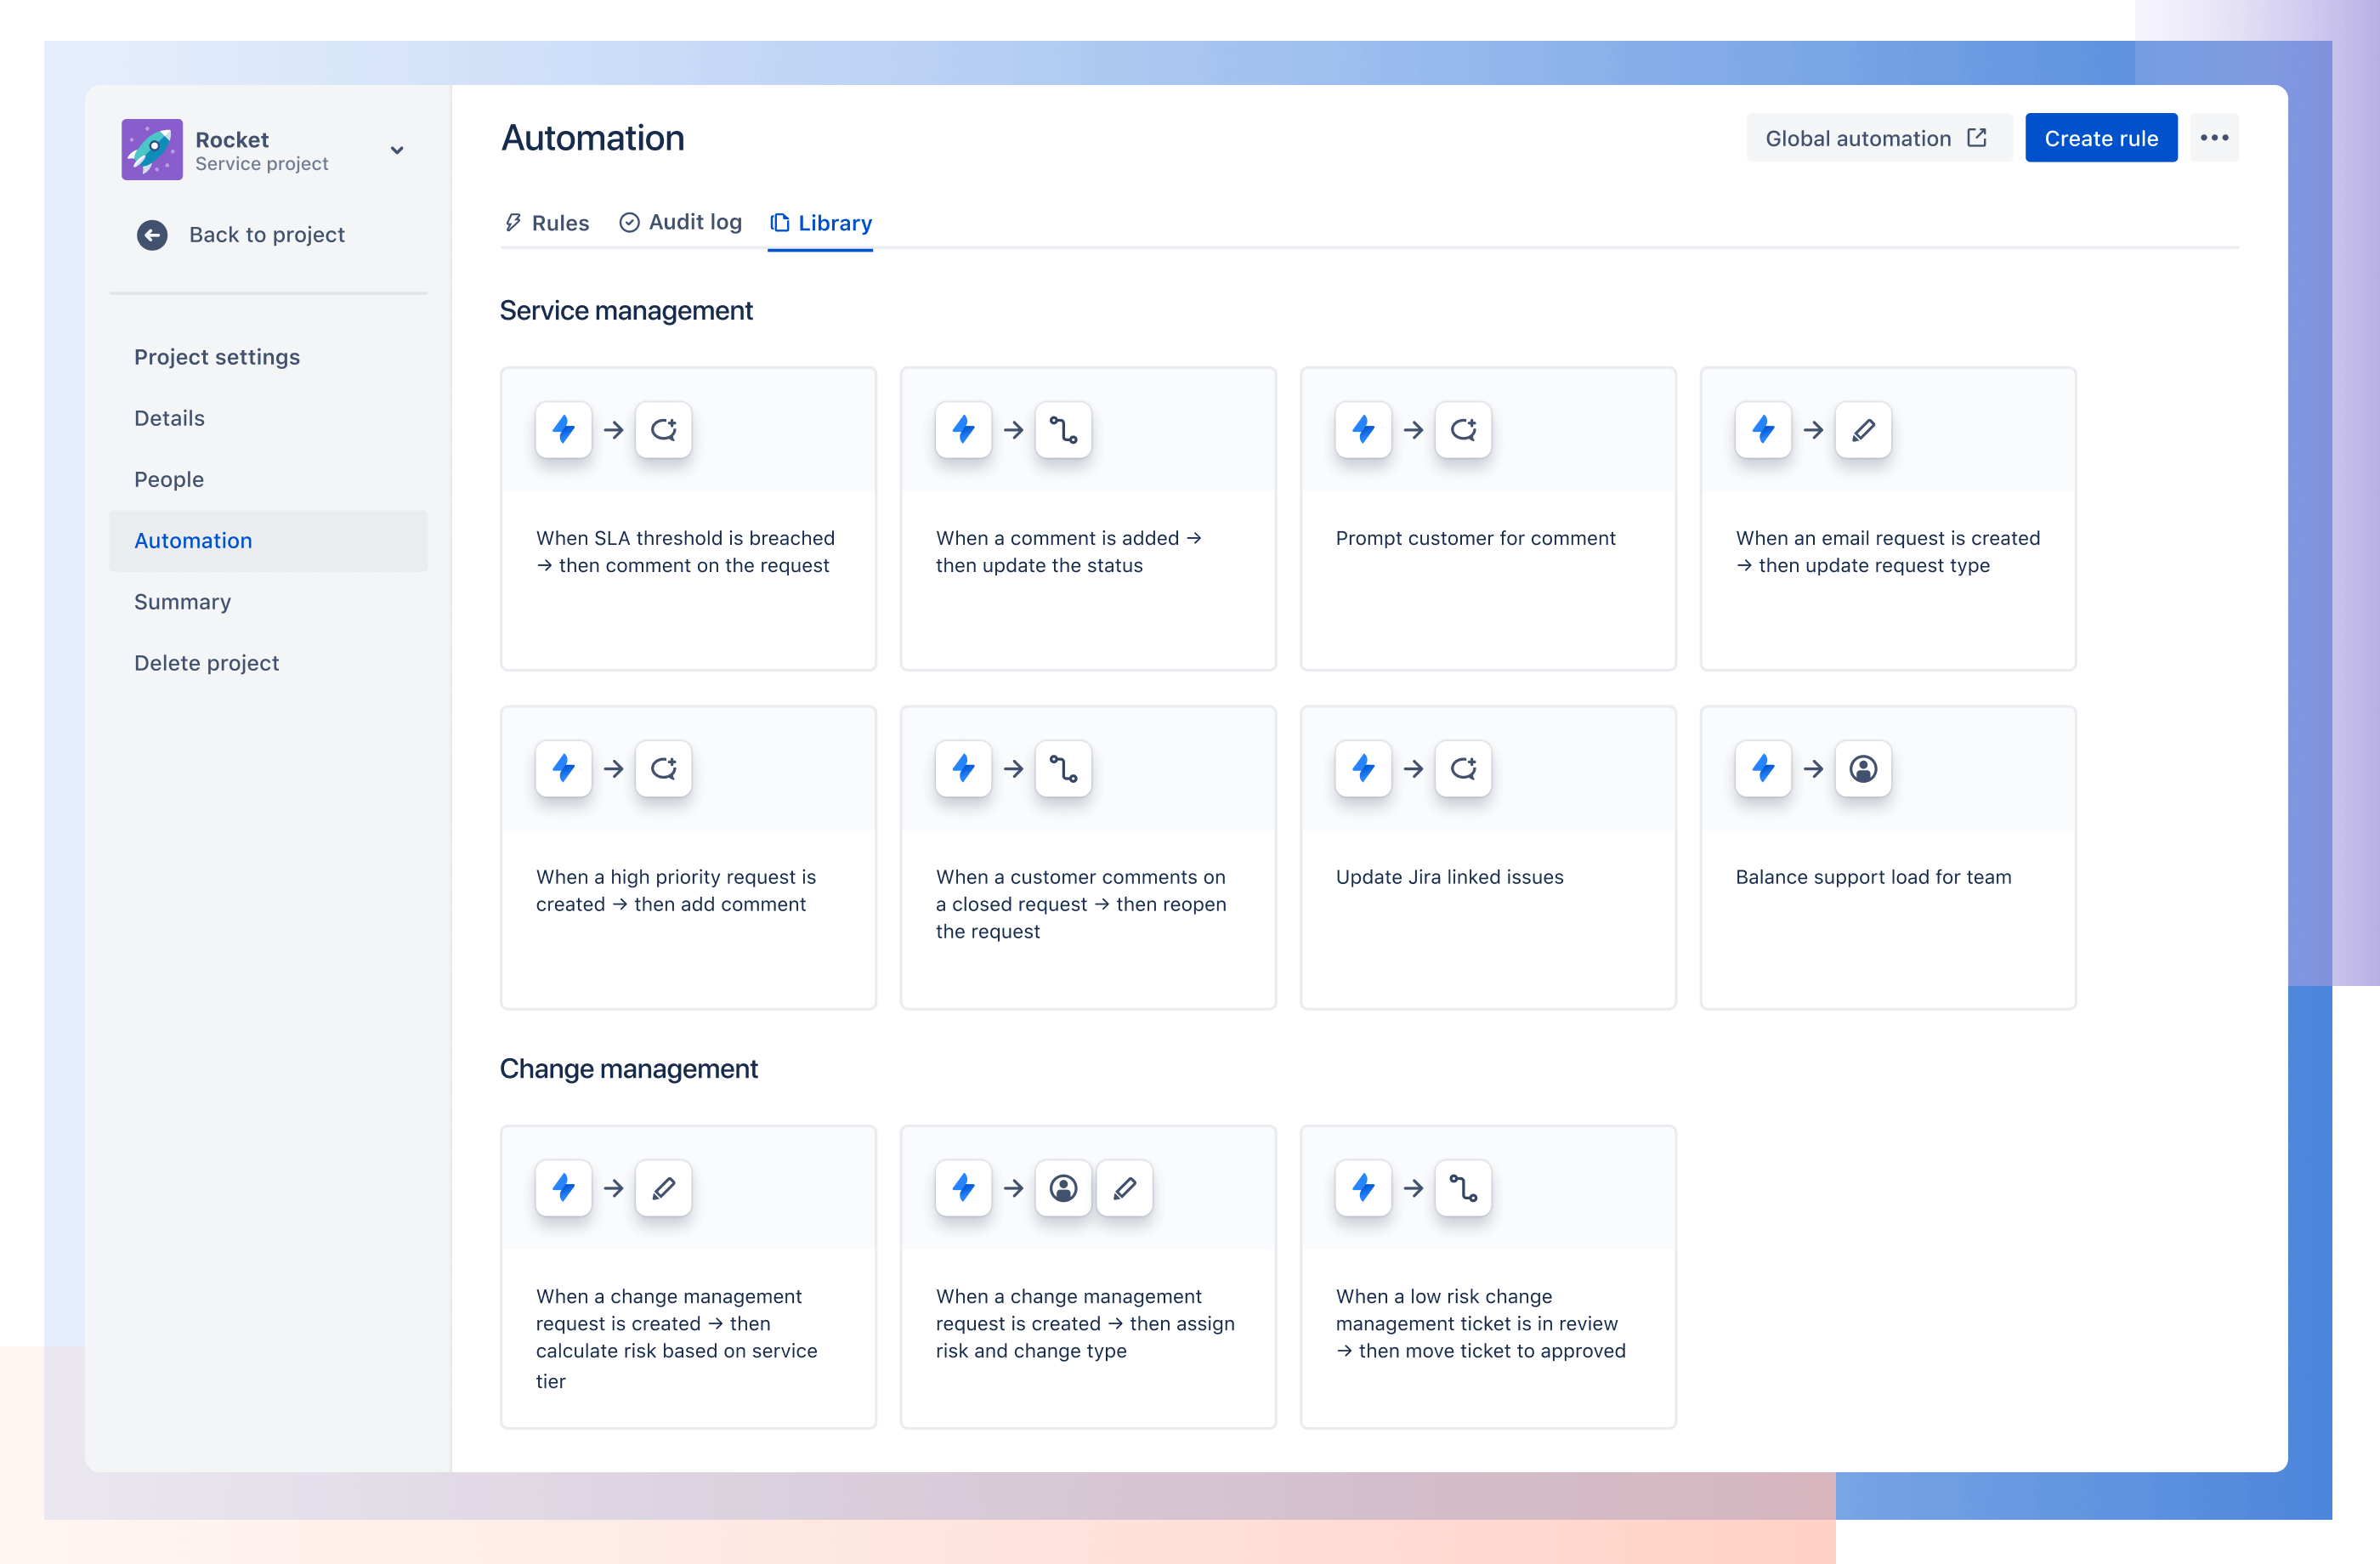The width and height of the screenshot is (2380, 1564).
Task: Expand the three-dot overflow menu
Action: click(x=2216, y=138)
